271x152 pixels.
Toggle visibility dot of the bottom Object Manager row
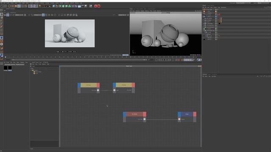pos(216,39)
